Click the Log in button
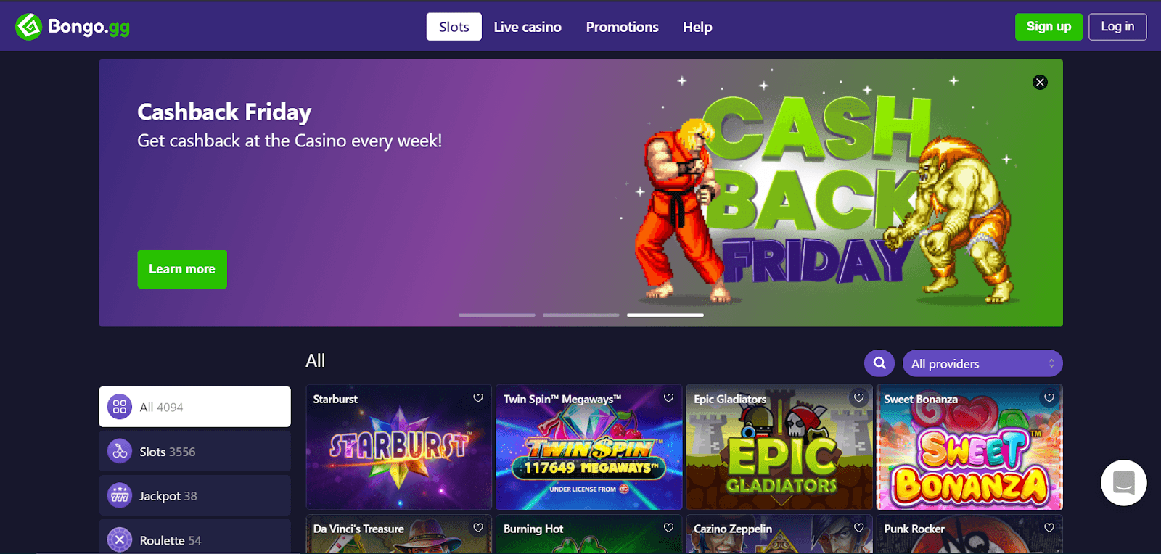This screenshot has width=1161, height=554. (x=1117, y=27)
